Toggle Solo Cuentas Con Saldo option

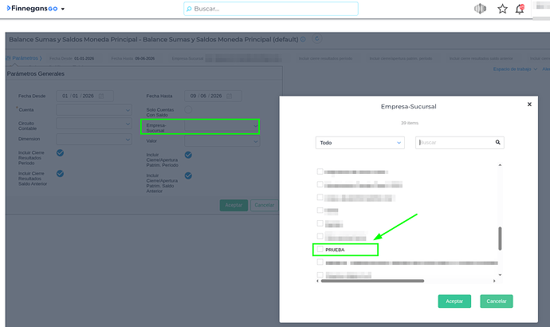[x=188, y=109]
